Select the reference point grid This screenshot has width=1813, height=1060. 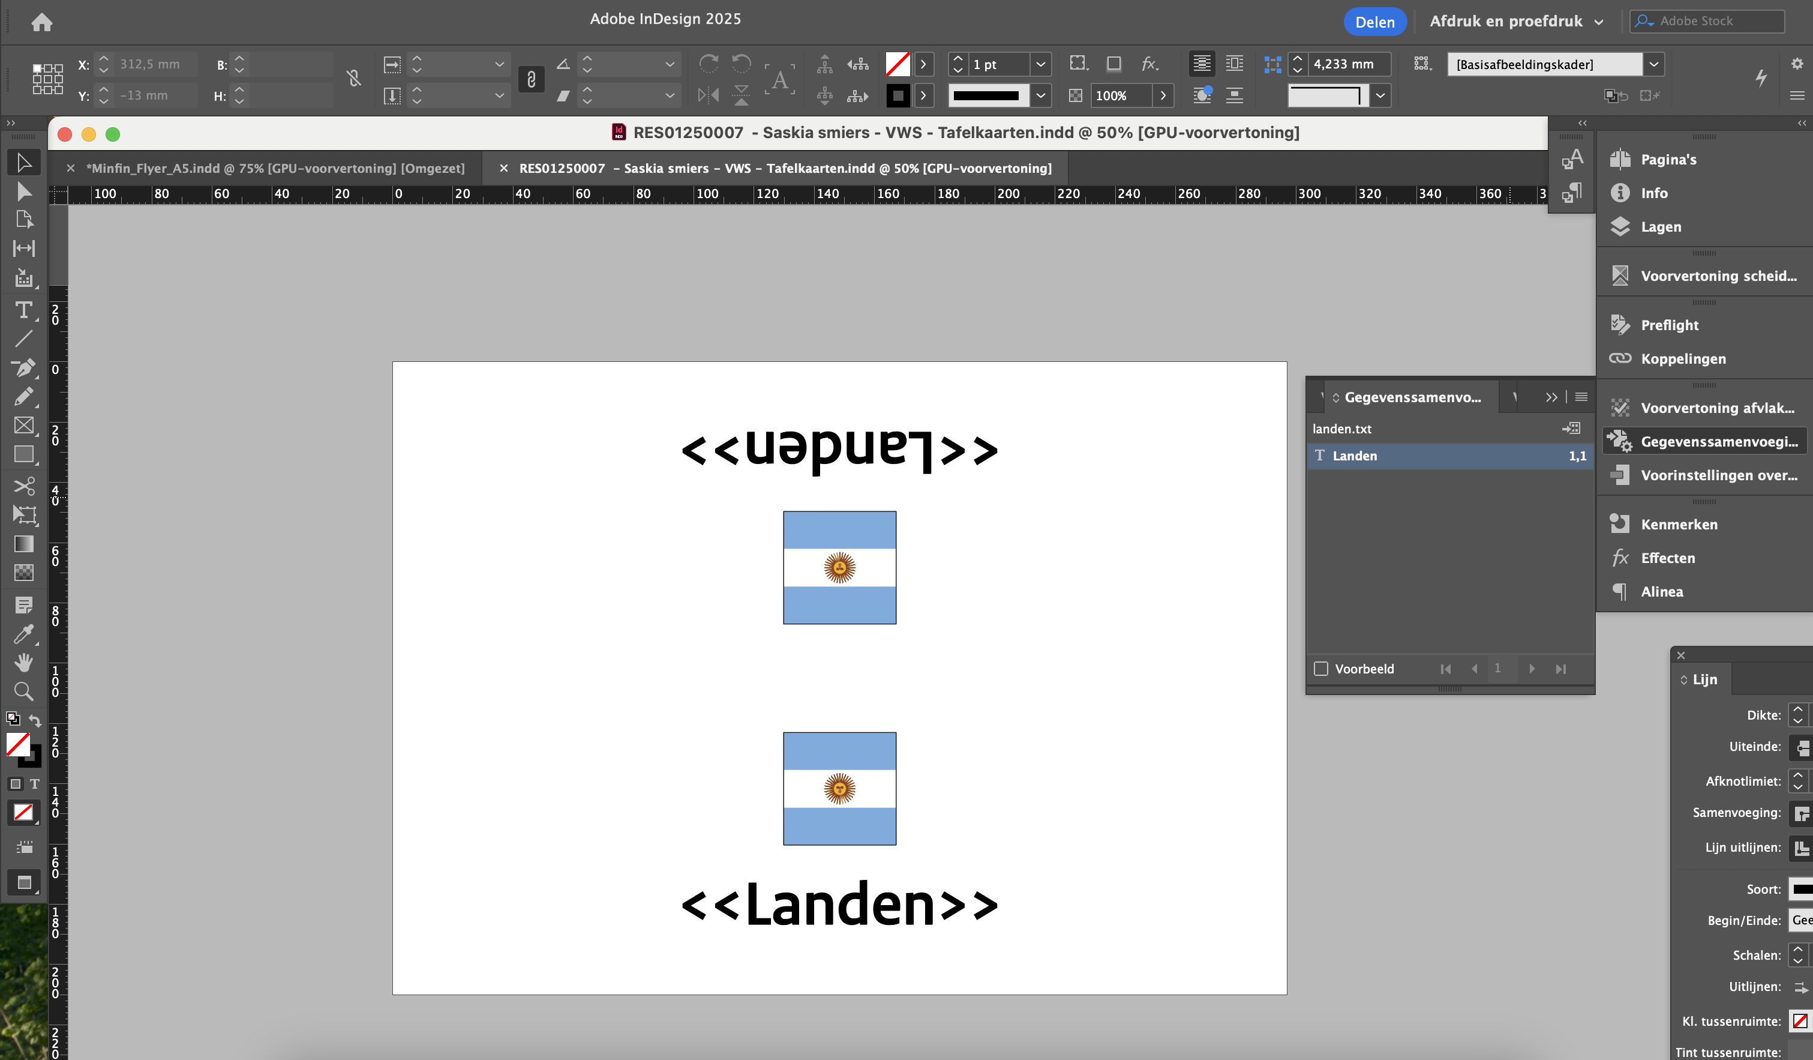tap(47, 79)
